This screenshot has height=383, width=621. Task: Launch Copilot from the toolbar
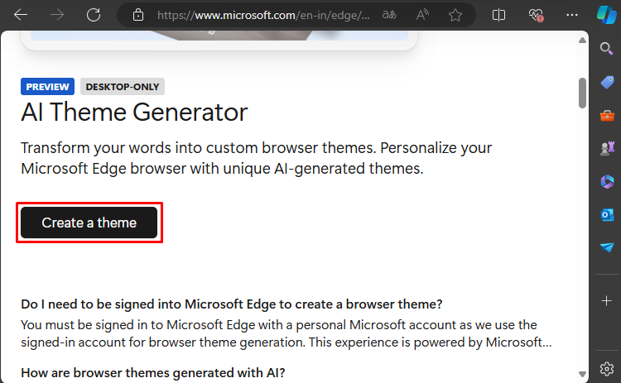606,15
